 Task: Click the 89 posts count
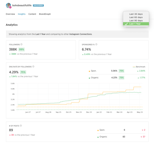(11, 130)
